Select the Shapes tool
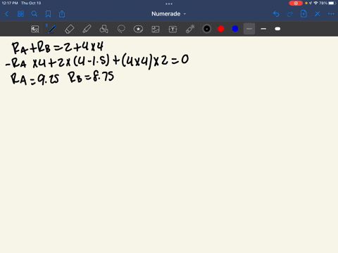The width and height of the screenshot is (338, 253). click(x=104, y=29)
